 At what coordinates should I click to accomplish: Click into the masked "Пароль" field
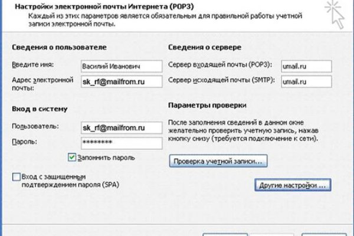120,143
